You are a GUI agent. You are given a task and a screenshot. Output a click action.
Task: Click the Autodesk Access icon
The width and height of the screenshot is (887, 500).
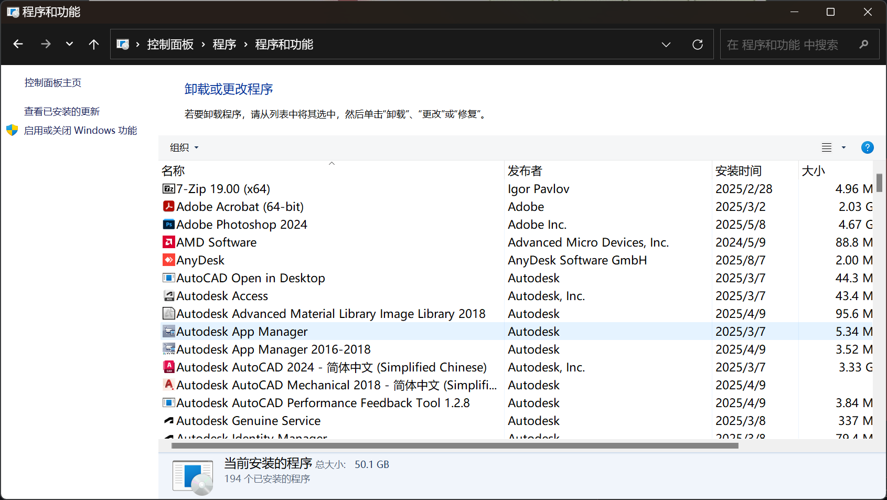pyautogui.click(x=169, y=296)
